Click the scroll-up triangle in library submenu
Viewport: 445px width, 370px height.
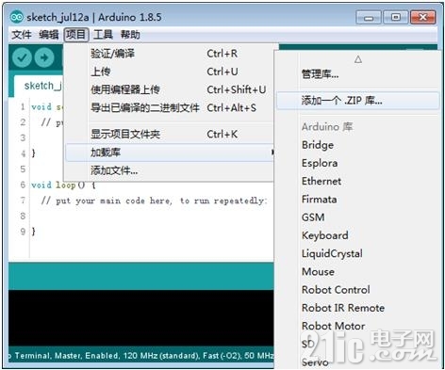coord(358,59)
